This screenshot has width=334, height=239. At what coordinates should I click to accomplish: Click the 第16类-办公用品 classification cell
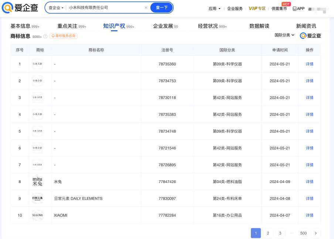227,216
